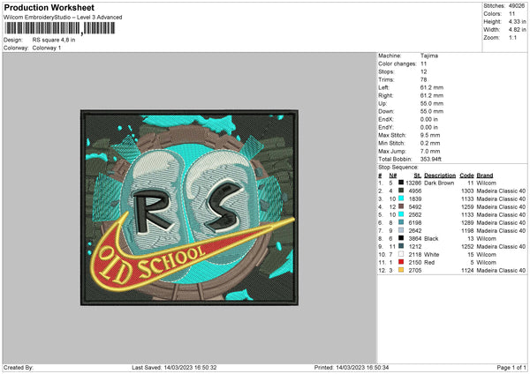
Task: Click the Trims value 78
Action: click(423, 79)
